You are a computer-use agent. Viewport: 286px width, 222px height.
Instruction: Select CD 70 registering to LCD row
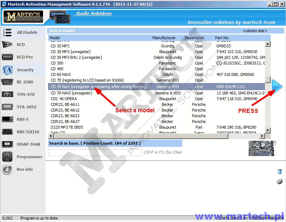coord(156,80)
